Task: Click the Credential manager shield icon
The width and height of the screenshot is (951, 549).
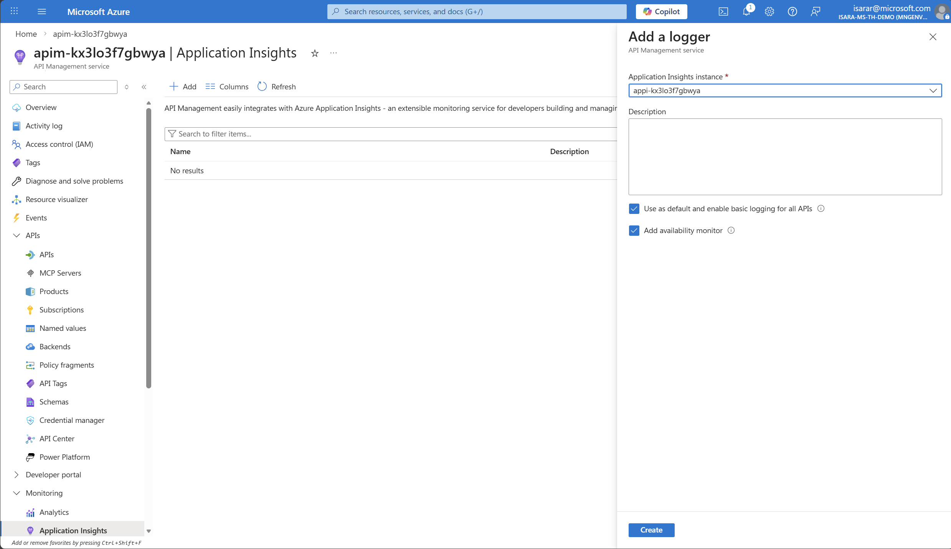Action: 30,420
